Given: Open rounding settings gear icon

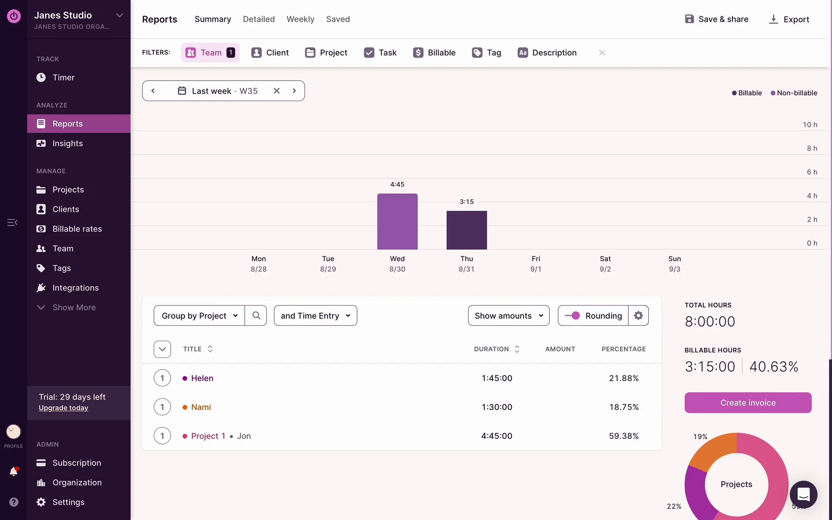Looking at the screenshot, I should pos(638,315).
